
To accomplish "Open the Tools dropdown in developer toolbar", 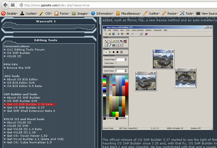I will tap(187, 13).
